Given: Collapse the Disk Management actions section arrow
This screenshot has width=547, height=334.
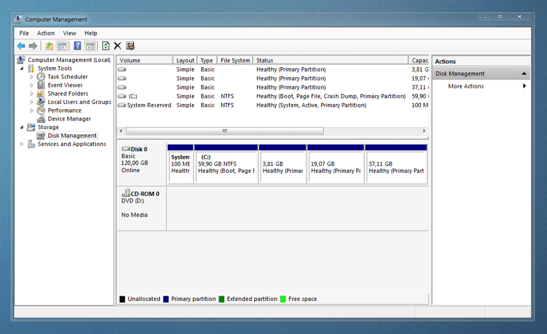Looking at the screenshot, I should pos(524,74).
